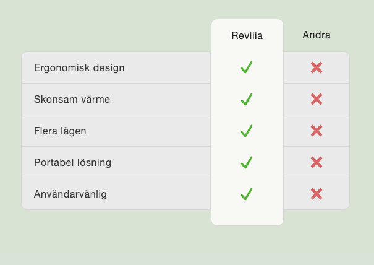Click the empty bottom area of Revilia card
374x265 pixels.
[x=247, y=217]
